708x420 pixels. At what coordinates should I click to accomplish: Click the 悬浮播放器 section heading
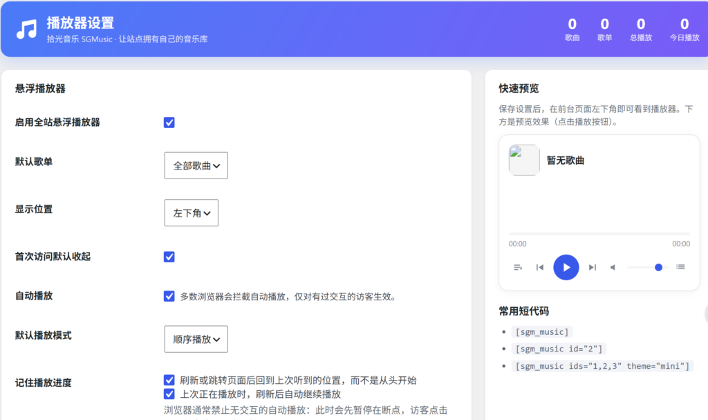[x=40, y=89]
